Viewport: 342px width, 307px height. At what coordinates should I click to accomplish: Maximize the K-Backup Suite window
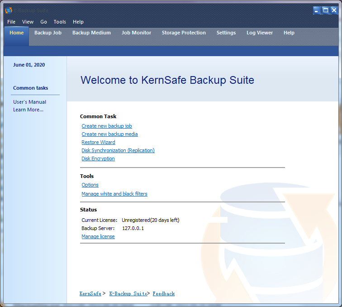[325, 10]
